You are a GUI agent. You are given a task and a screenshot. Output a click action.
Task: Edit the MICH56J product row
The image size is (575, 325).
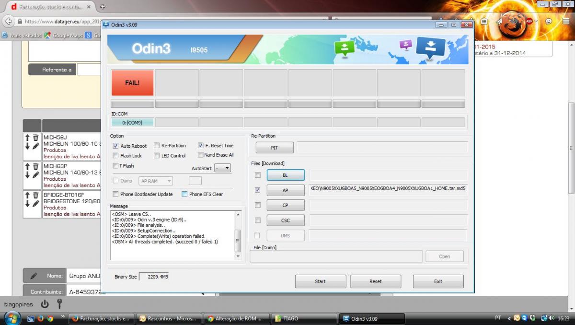coord(35,146)
